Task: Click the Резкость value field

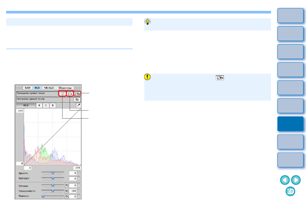Action: coord(73,196)
